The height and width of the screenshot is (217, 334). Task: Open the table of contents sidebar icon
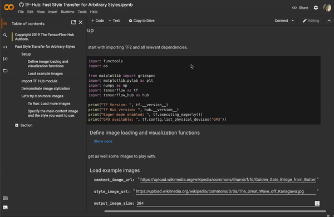click(5, 23)
